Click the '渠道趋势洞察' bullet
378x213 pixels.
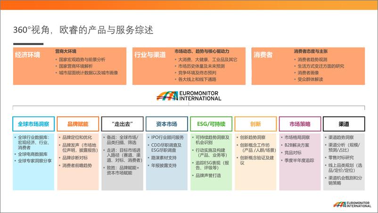341,137
